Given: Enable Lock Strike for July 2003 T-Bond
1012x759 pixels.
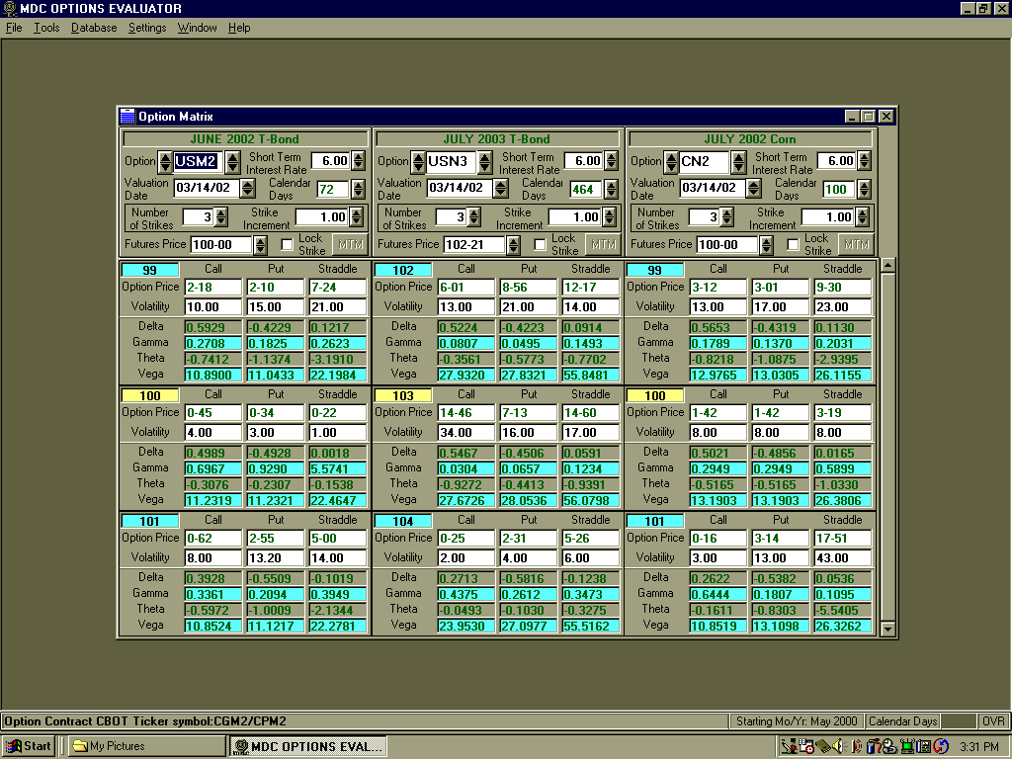Looking at the screenshot, I should [541, 244].
